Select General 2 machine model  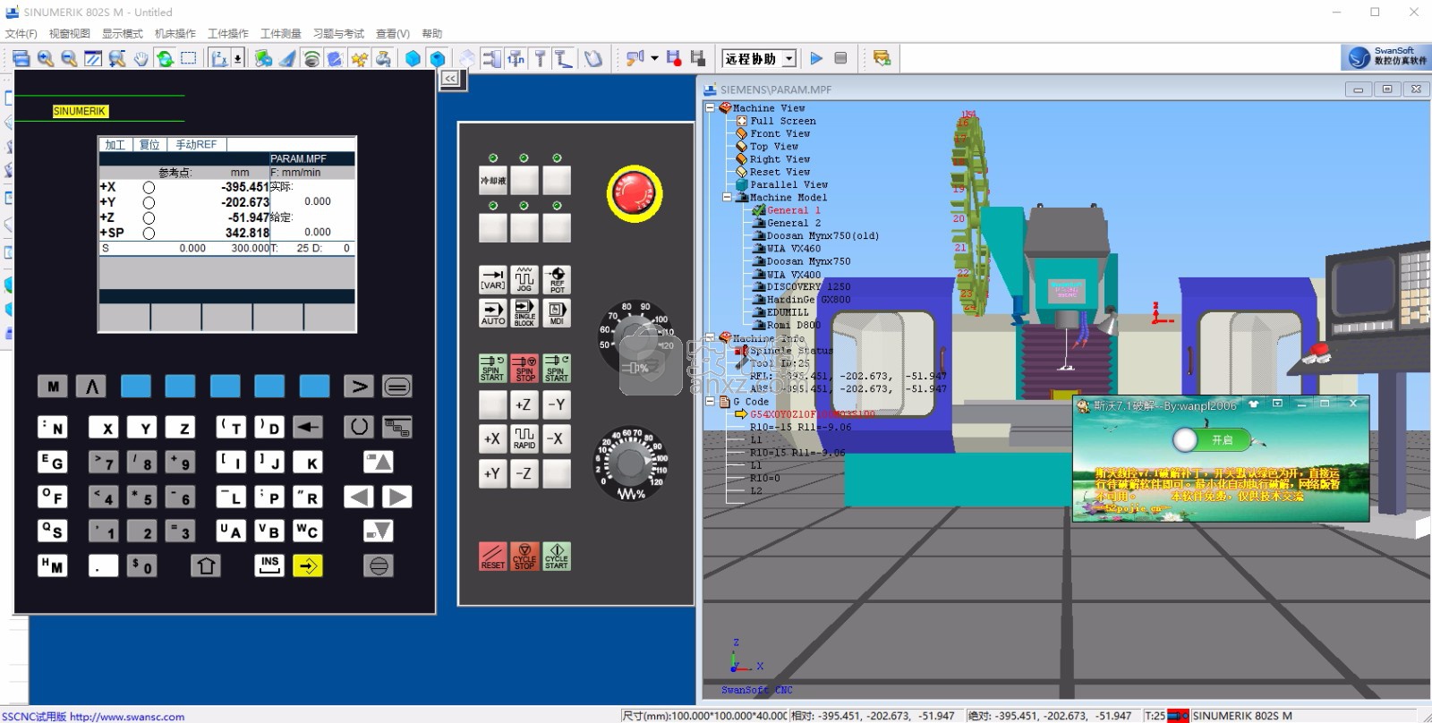click(x=793, y=223)
